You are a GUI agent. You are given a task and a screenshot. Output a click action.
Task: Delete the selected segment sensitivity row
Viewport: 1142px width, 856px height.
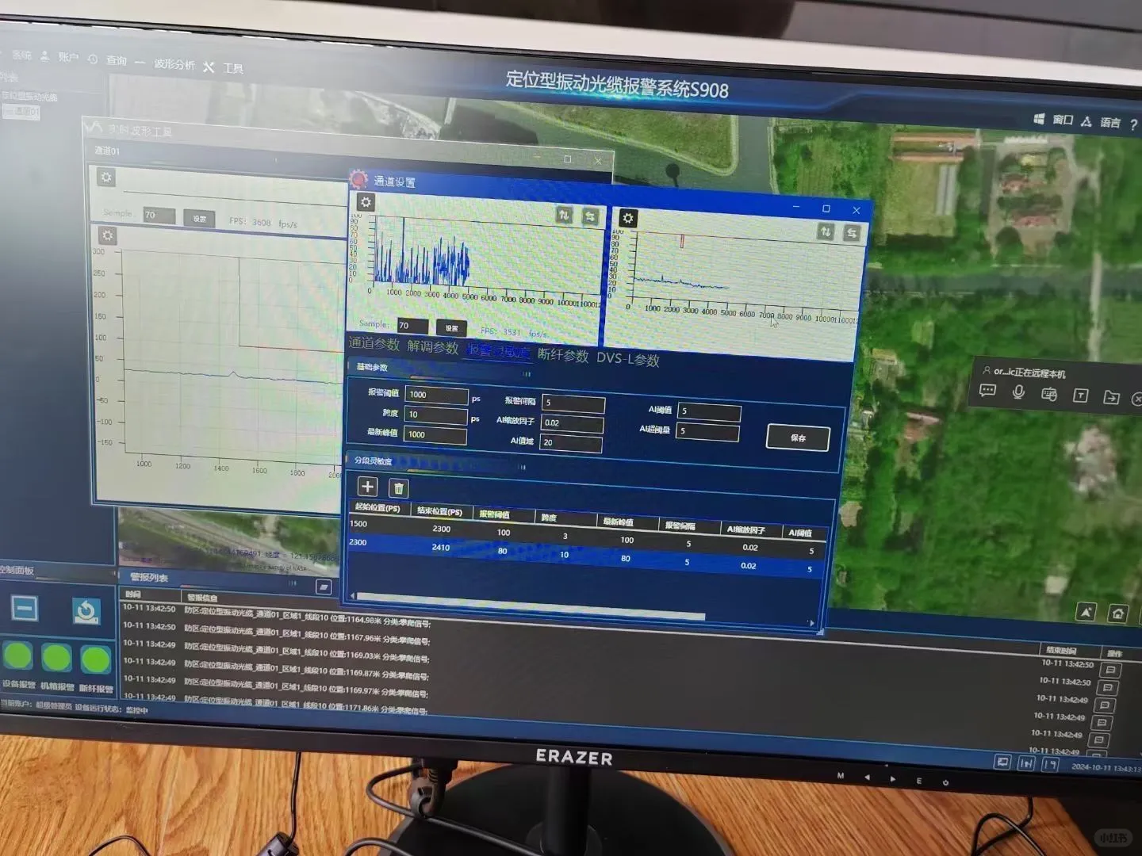399,488
